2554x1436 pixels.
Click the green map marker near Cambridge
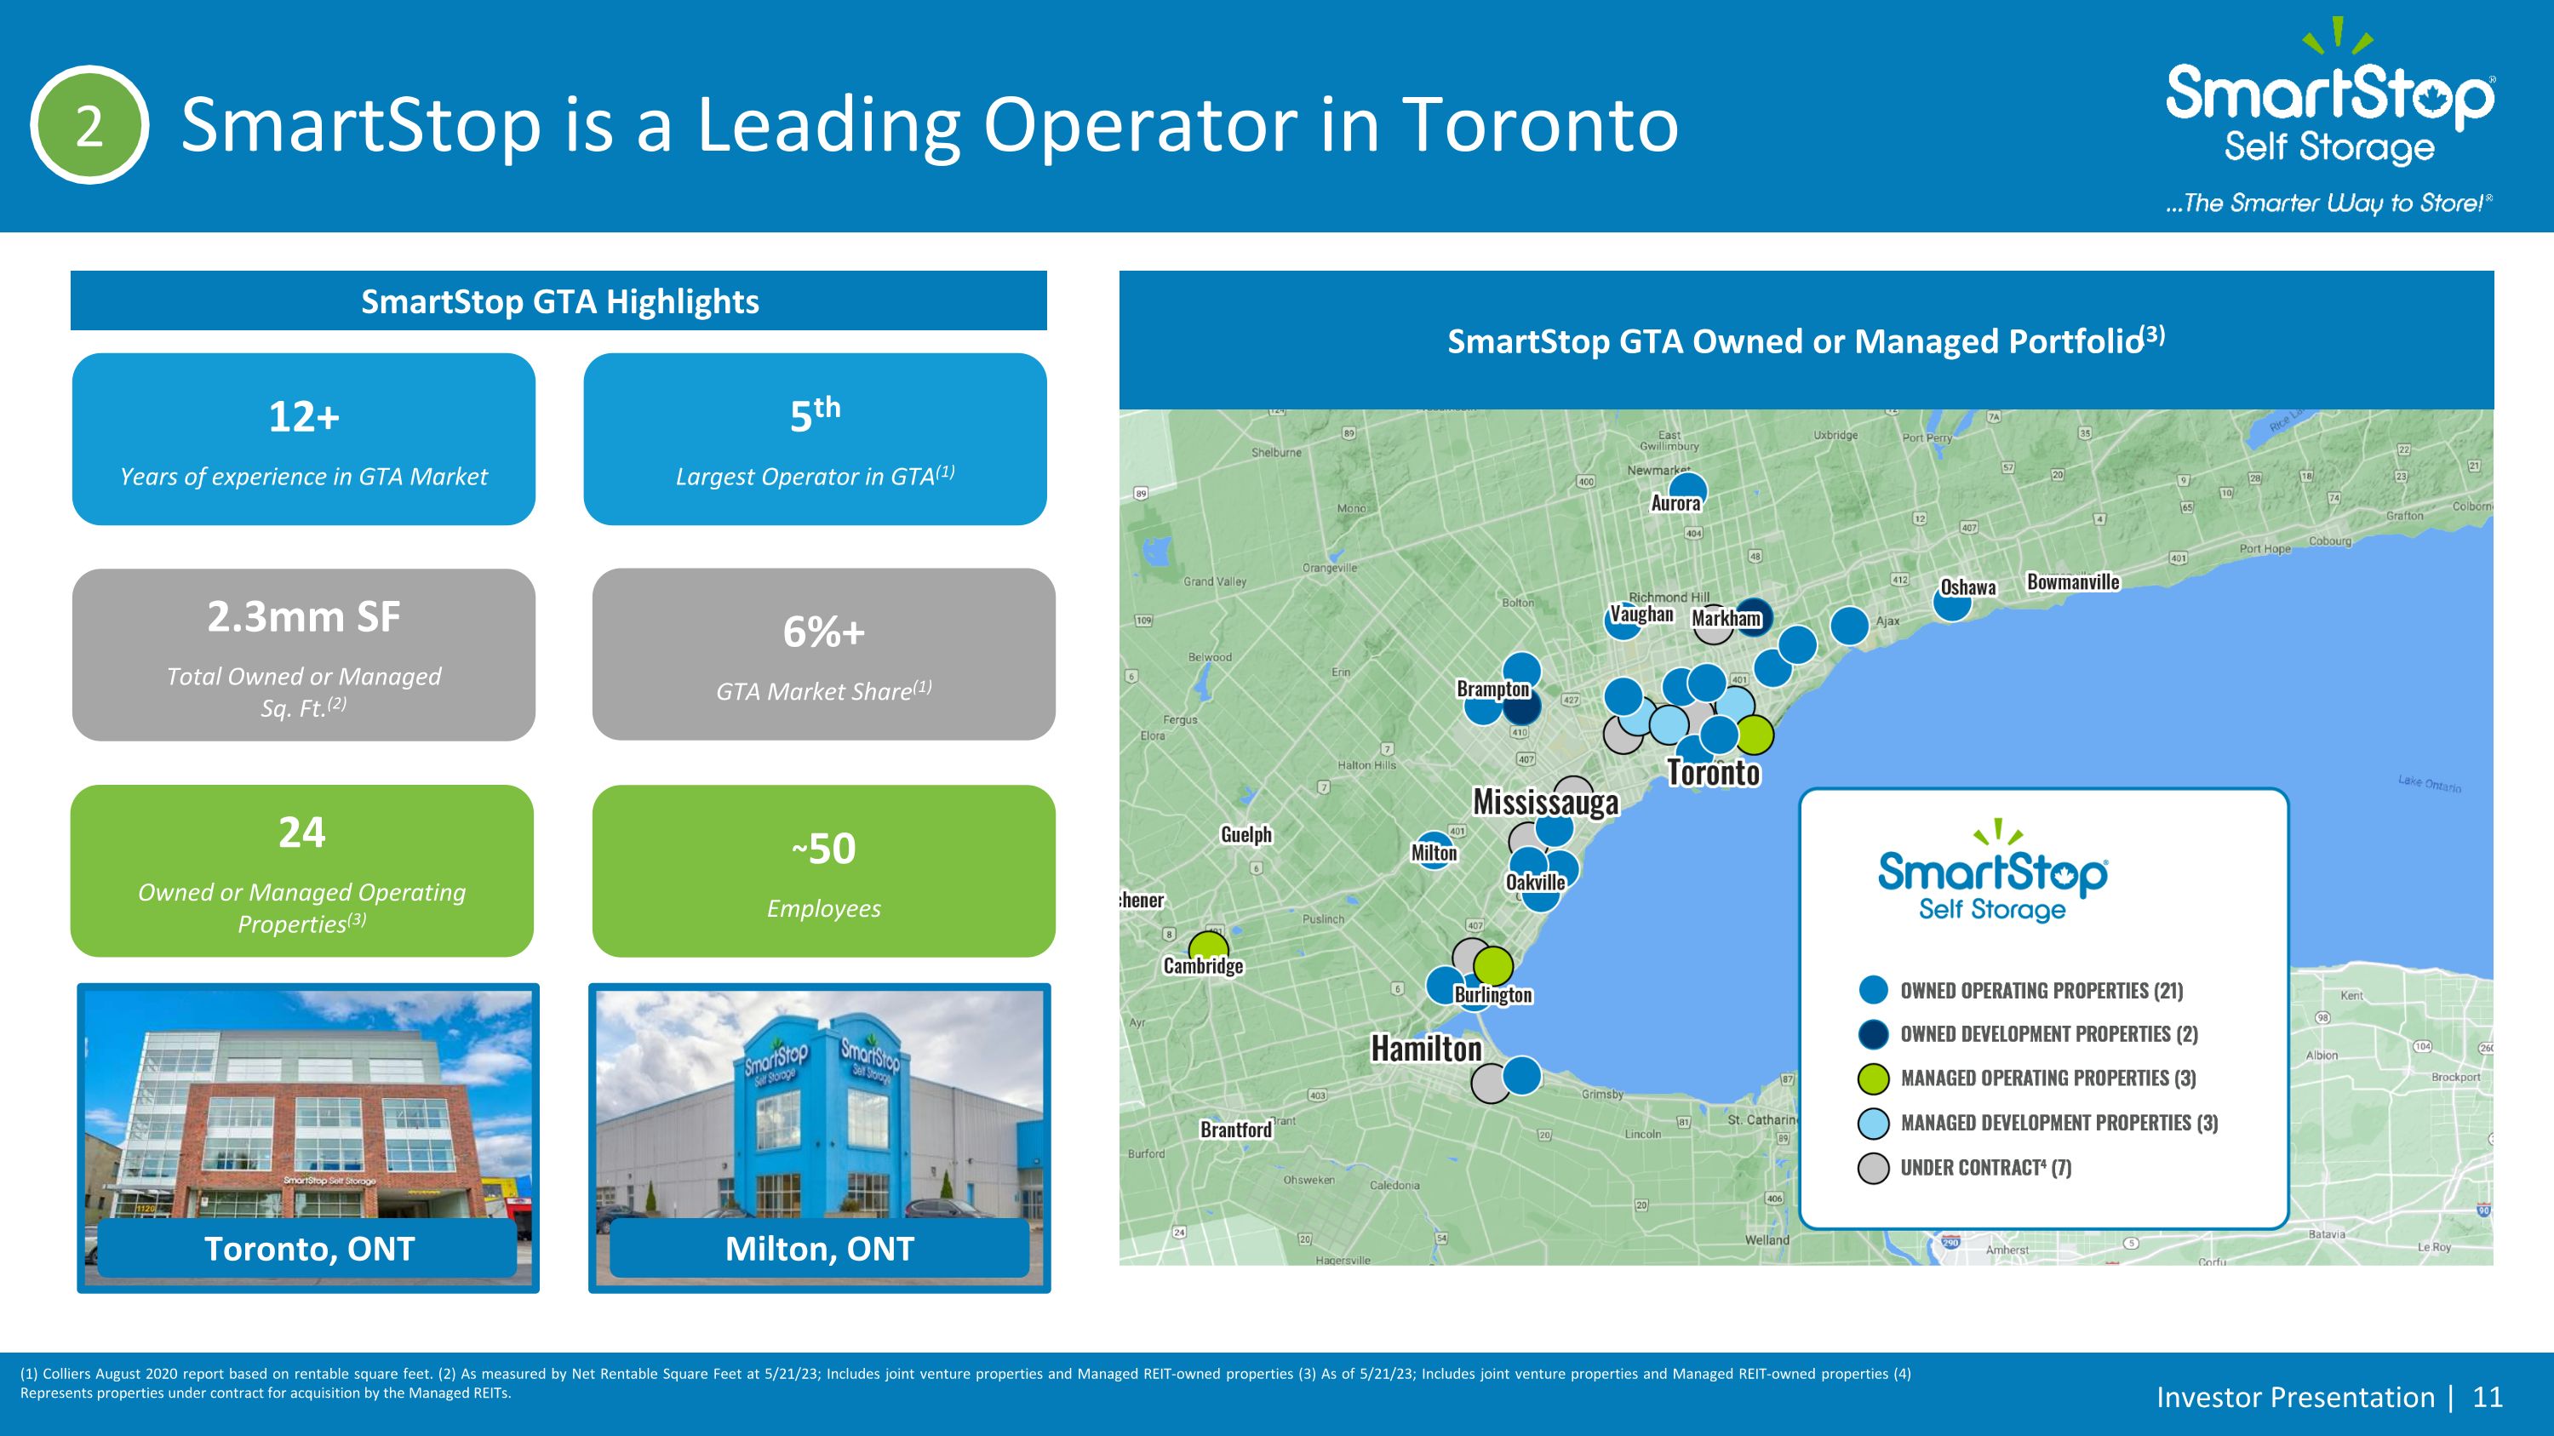coord(1209,946)
